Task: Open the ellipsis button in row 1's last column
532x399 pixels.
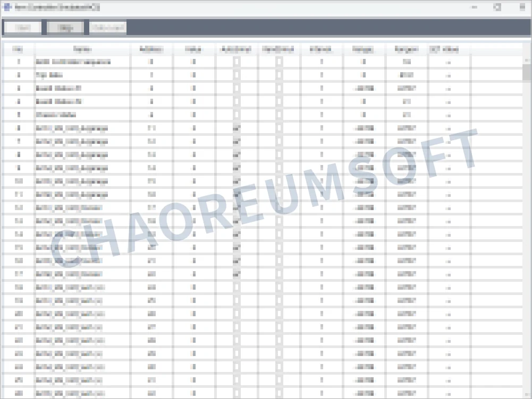Action: click(x=448, y=62)
